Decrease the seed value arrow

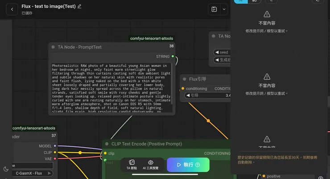tap(217, 52)
